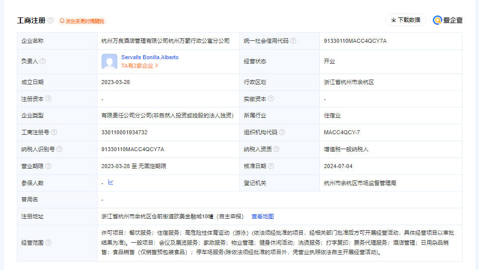Click 开业 business status value

(x=329, y=61)
